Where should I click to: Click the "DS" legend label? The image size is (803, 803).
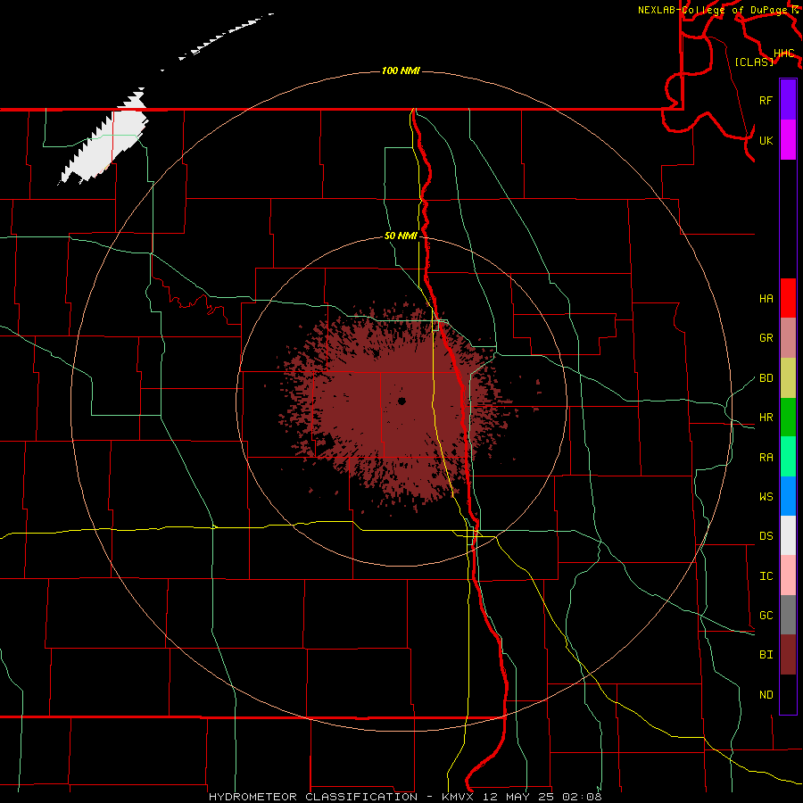(766, 536)
